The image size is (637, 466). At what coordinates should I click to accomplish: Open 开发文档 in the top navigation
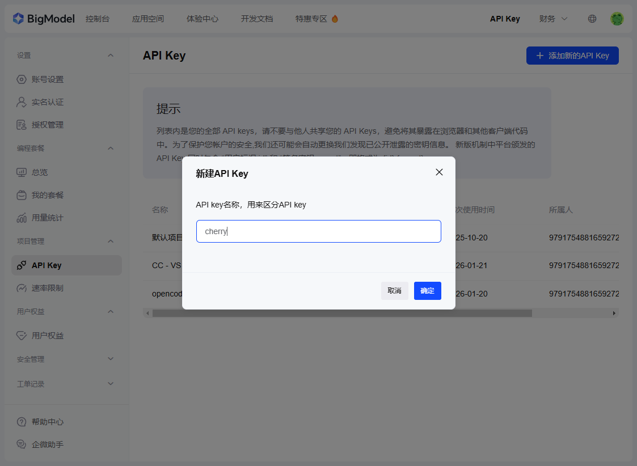257,19
